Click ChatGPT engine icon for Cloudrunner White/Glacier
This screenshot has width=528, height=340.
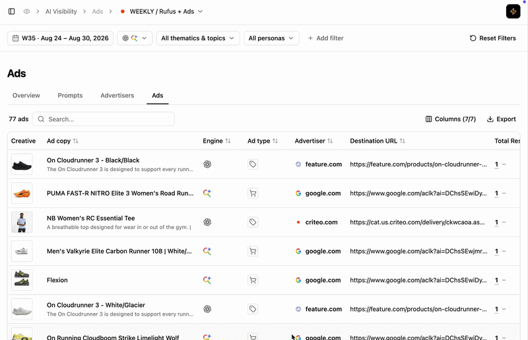pyautogui.click(x=207, y=309)
